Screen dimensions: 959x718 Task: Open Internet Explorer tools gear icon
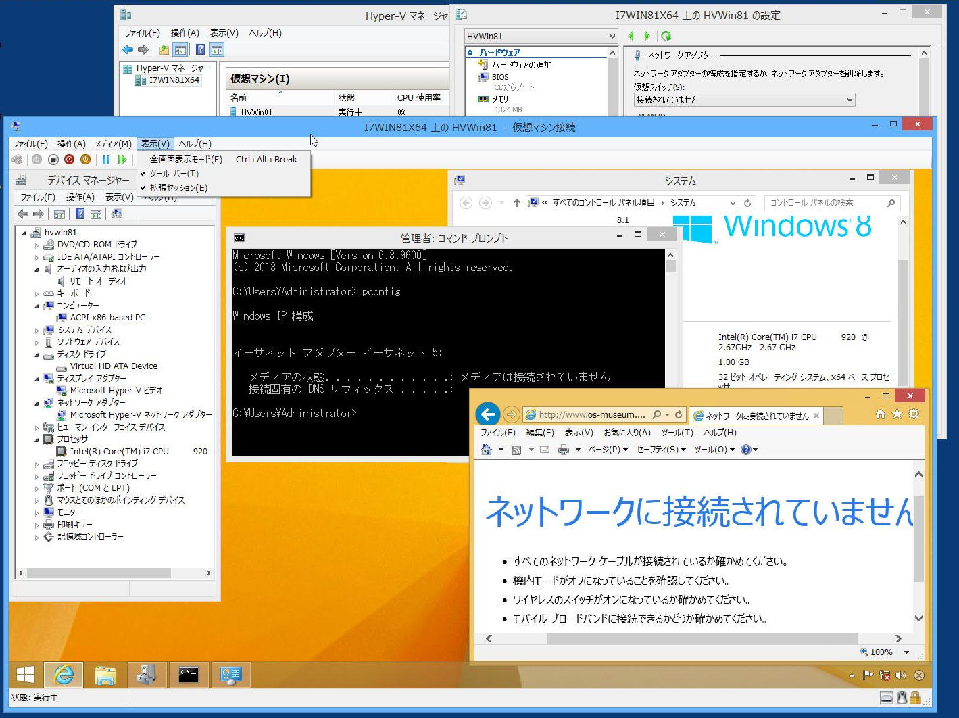[x=914, y=414]
